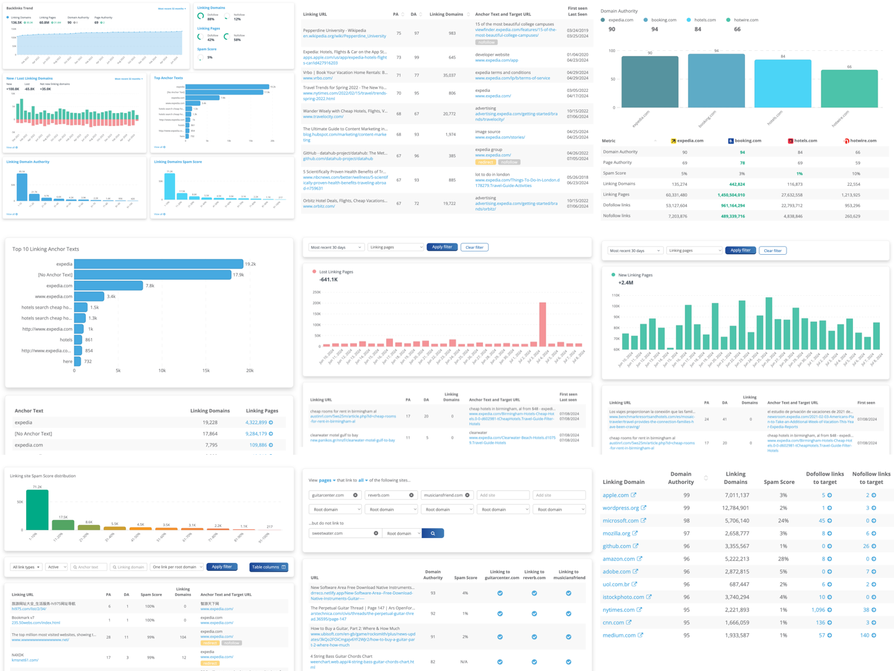Click the external link icon for amazon.com
The image size is (894, 671).
click(x=639, y=559)
